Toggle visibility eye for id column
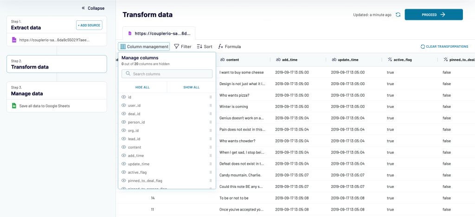The width and height of the screenshot is (475, 217). click(123, 97)
